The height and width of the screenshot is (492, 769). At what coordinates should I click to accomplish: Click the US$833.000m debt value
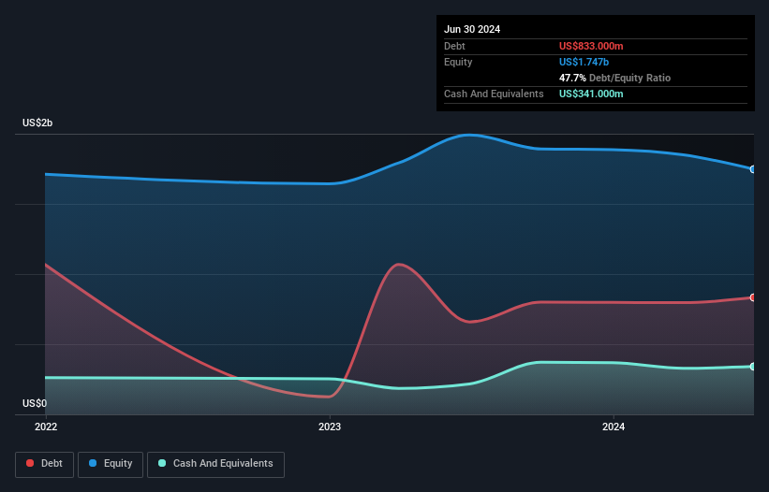591,46
